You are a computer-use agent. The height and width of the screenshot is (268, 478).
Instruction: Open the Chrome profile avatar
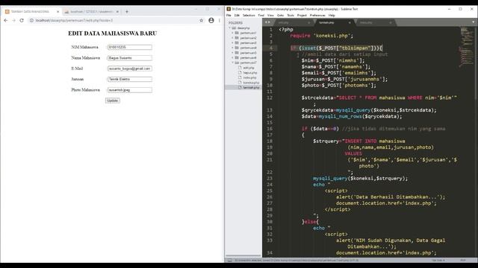(x=211, y=20)
